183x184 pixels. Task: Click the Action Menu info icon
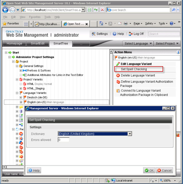pos(178,52)
